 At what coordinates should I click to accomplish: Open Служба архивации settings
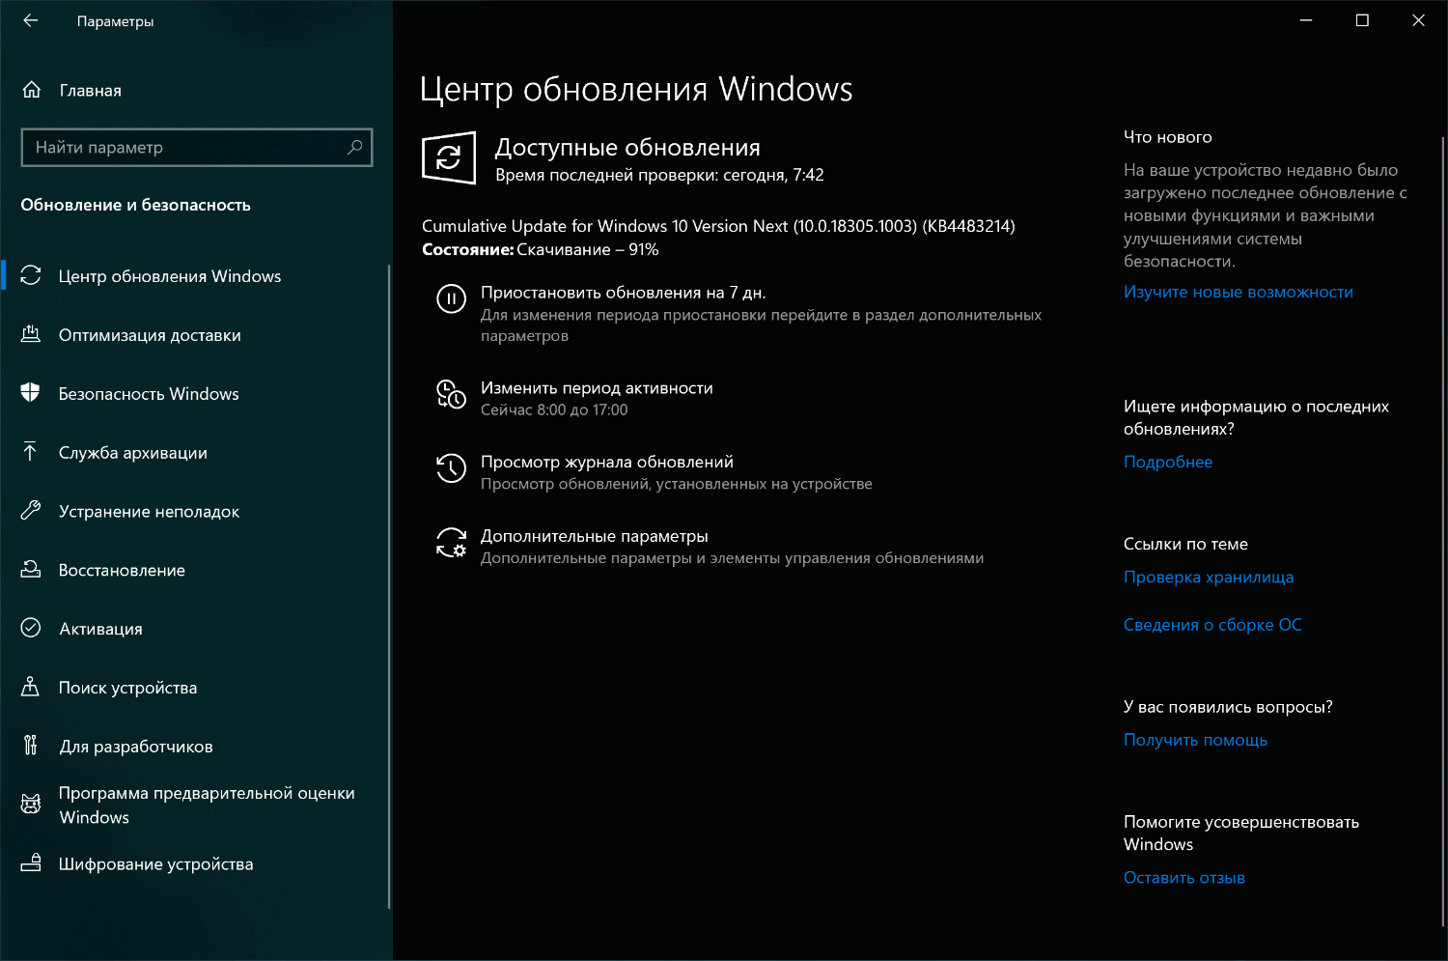coord(133,452)
